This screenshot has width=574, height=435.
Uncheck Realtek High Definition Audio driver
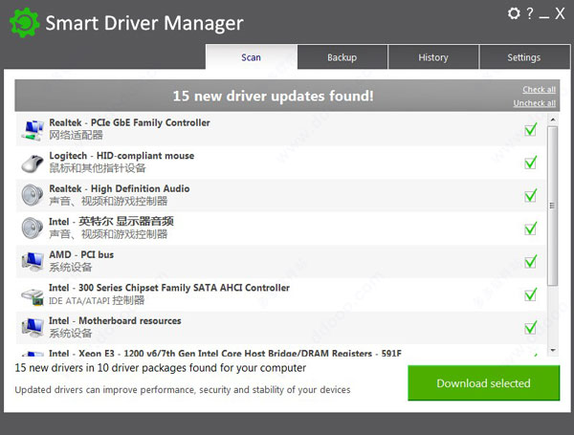(x=530, y=195)
